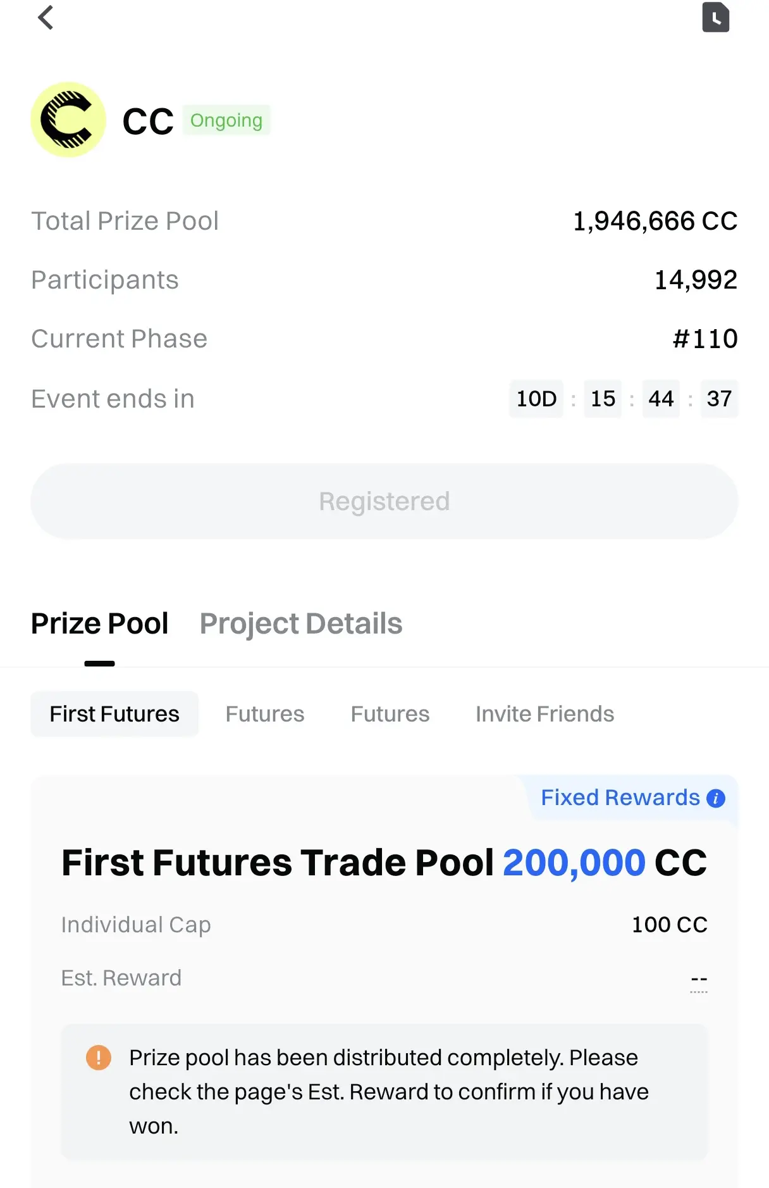This screenshot has height=1188, width=769.
Task: Open the Futures tab beside Invite Friends
Action: tap(390, 714)
